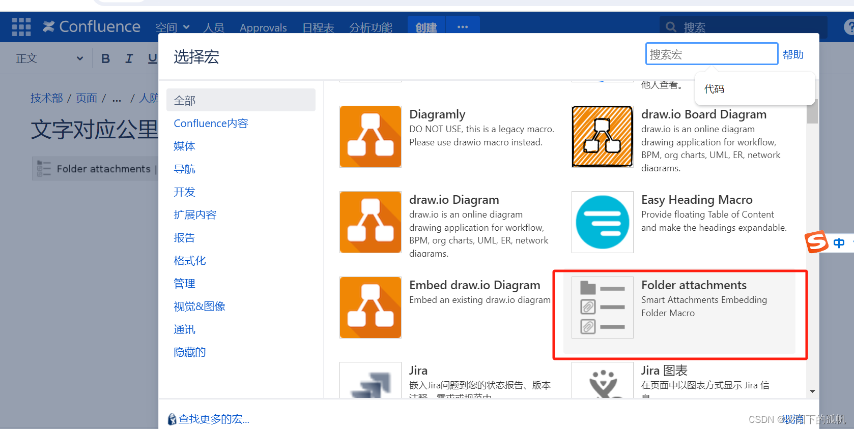Click the 创建 create button
Viewport: 854px width, 429px height.
pyautogui.click(x=426, y=27)
